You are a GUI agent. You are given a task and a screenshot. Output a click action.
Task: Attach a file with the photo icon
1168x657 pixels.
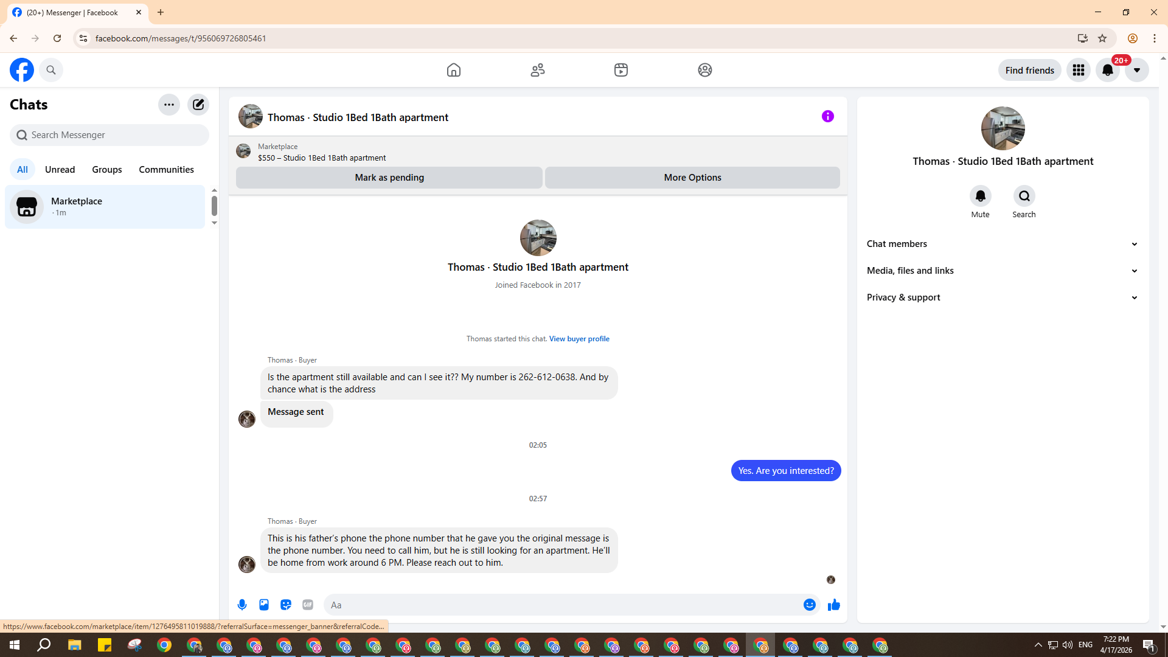(x=264, y=605)
